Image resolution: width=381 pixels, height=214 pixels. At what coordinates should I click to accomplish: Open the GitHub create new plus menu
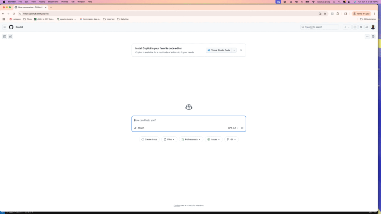347,27
